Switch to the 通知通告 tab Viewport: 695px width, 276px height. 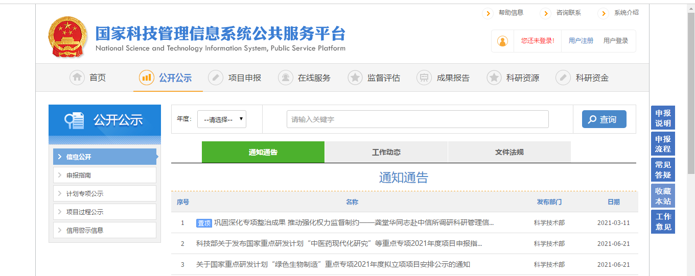coord(263,152)
